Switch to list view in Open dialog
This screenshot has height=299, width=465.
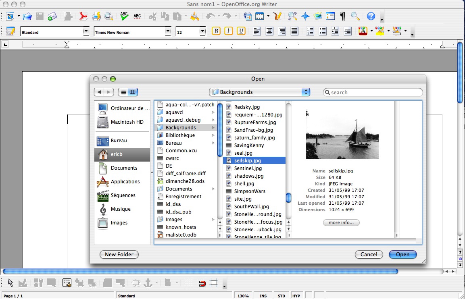[123, 92]
